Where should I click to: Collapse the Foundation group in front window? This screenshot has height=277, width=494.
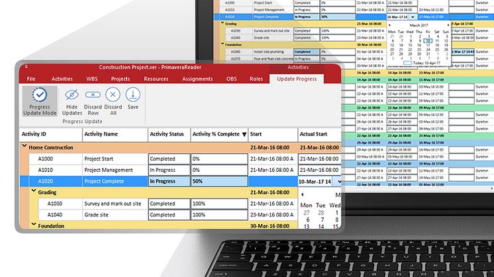34,225
